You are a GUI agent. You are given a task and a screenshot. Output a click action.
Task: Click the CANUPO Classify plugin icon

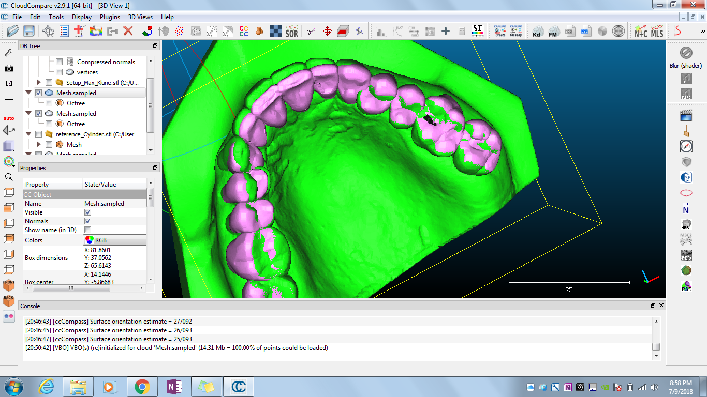(x=515, y=32)
